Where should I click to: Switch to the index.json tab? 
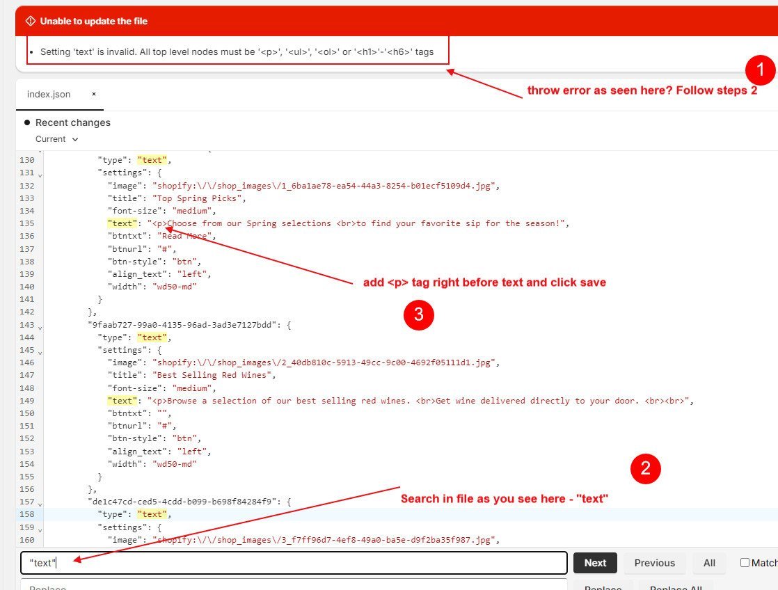click(49, 94)
